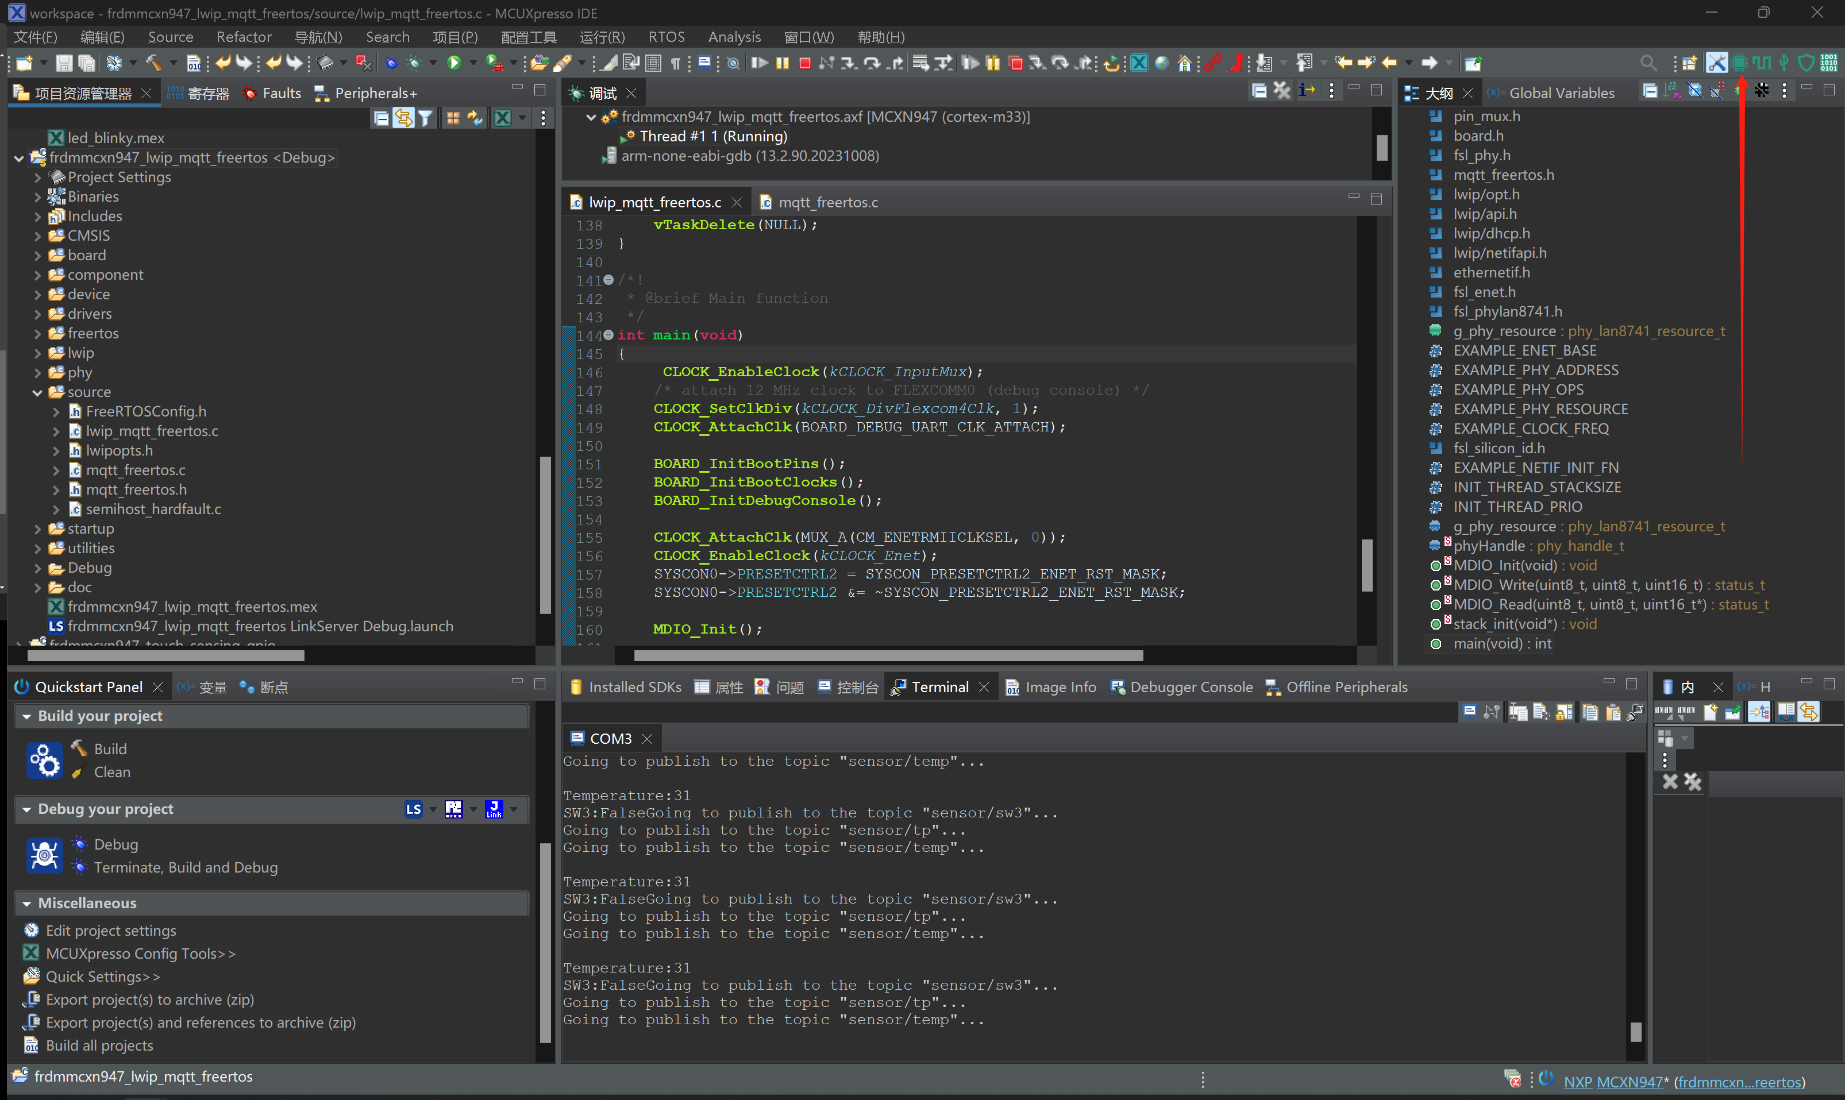Open the dropdown arrow next to Run button
1845x1100 pixels.
pos(473,63)
